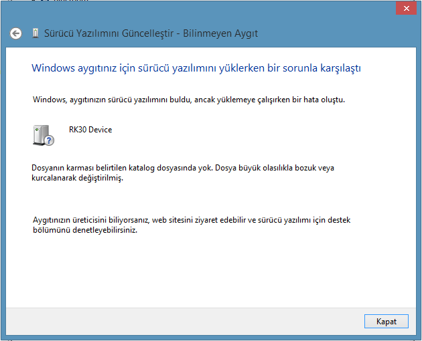Click the 'Bilinmeyen Aygıt' part of the title

point(224,33)
